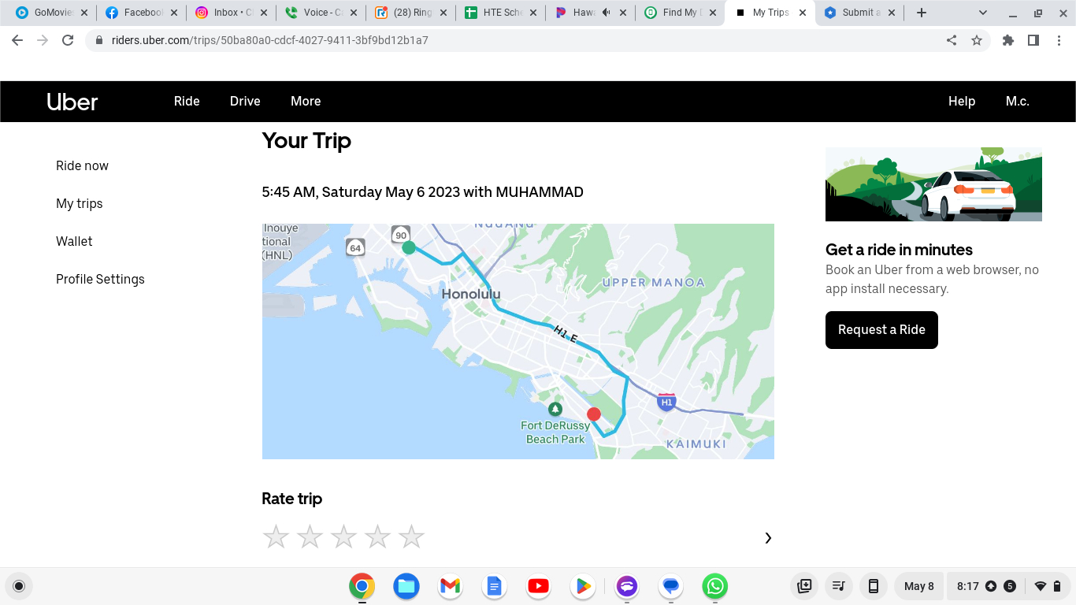Open WhatsApp from the shelf
Viewport: 1076px width, 605px height.
click(x=714, y=586)
